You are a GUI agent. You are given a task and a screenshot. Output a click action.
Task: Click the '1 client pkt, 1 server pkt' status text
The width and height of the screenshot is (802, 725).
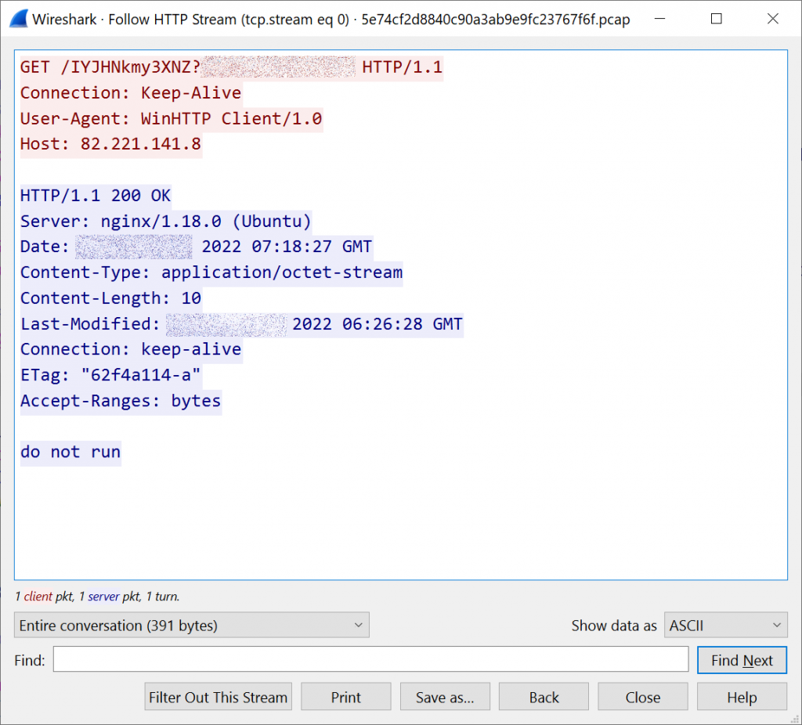pos(97,596)
